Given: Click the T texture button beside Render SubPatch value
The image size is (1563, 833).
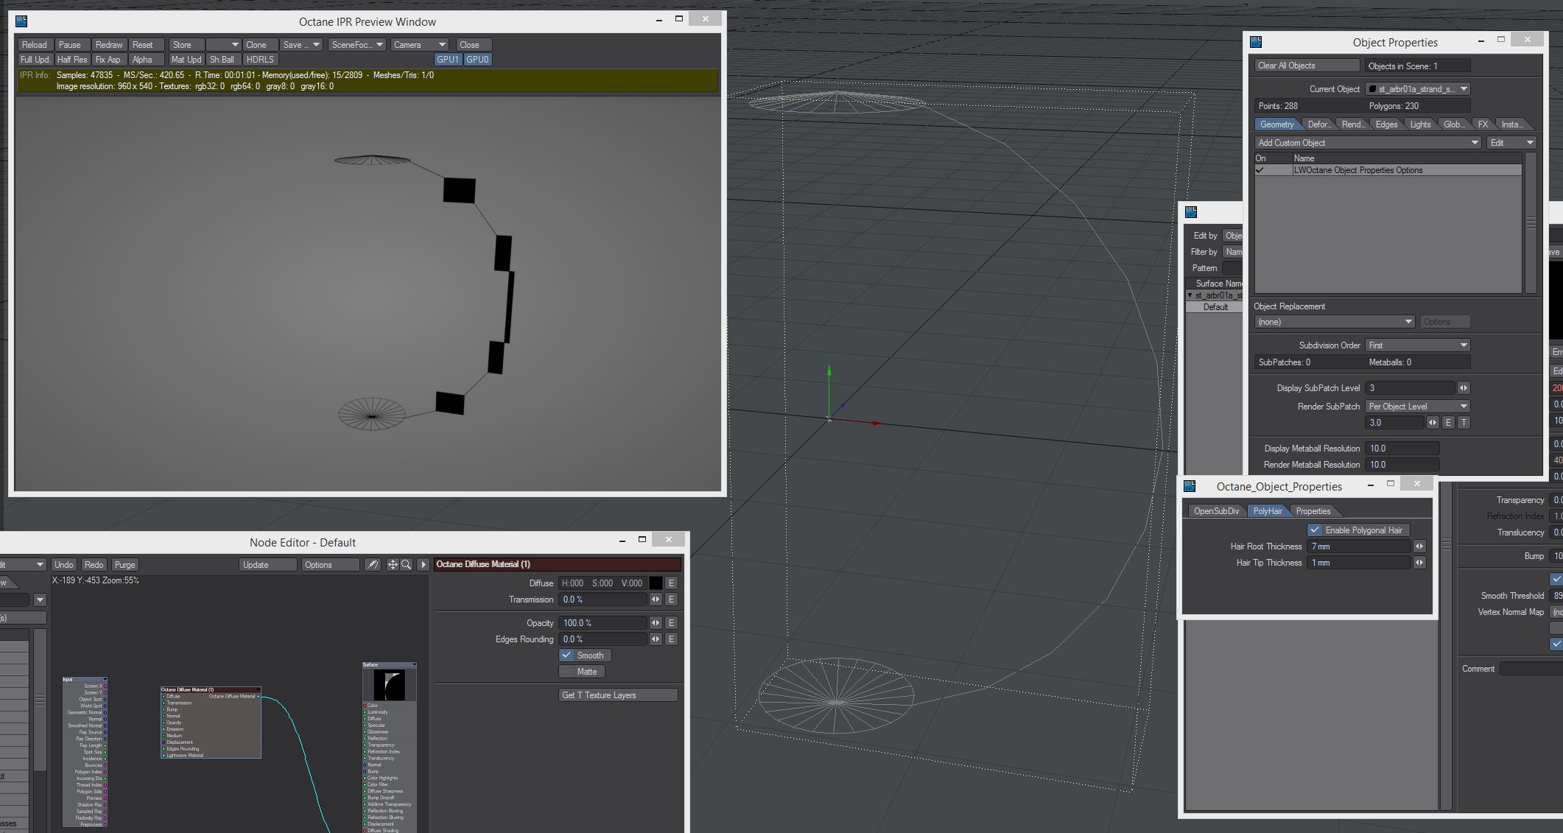Looking at the screenshot, I should tap(1464, 423).
